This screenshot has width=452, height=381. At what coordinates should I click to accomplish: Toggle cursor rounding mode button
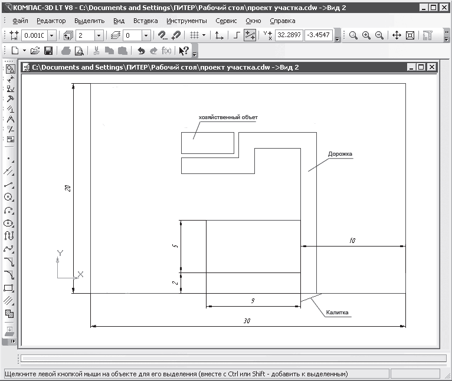tap(250, 35)
